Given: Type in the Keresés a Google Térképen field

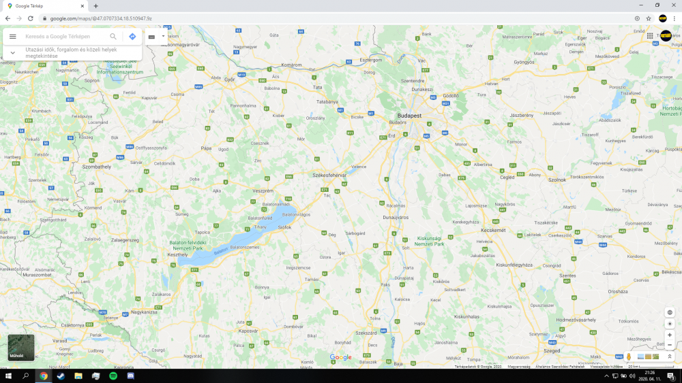Looking at the screenshot, I should [x=65, y=37].
